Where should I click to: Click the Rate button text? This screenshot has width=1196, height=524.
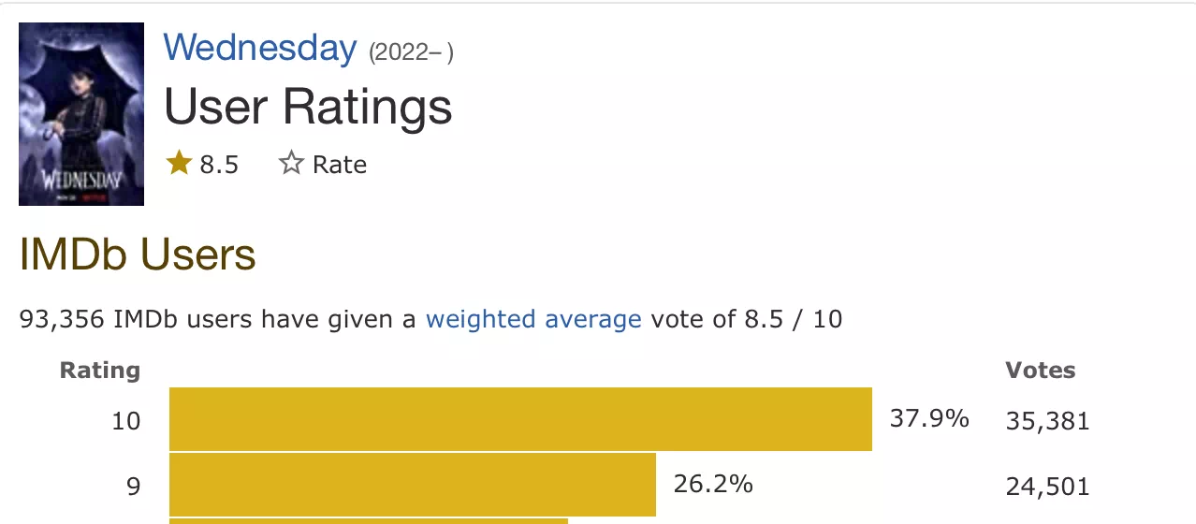coord(340,165)
